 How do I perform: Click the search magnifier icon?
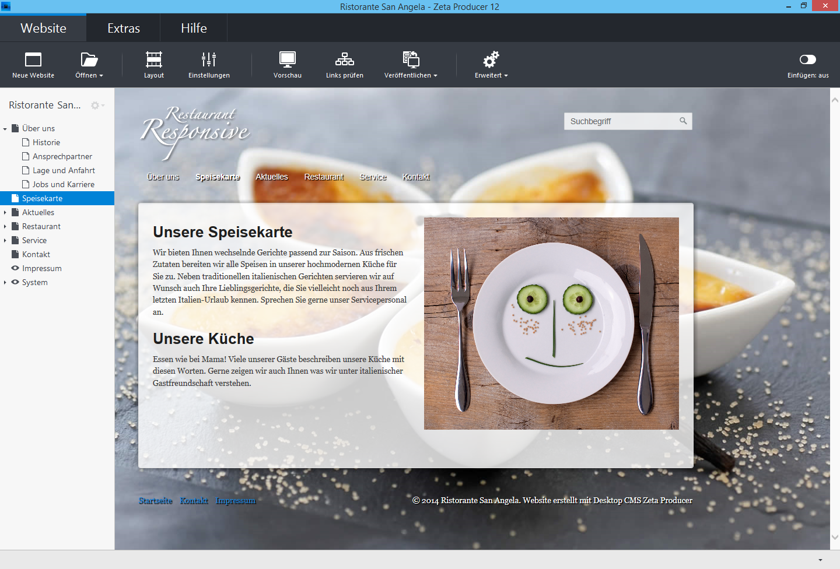(683, 121)
